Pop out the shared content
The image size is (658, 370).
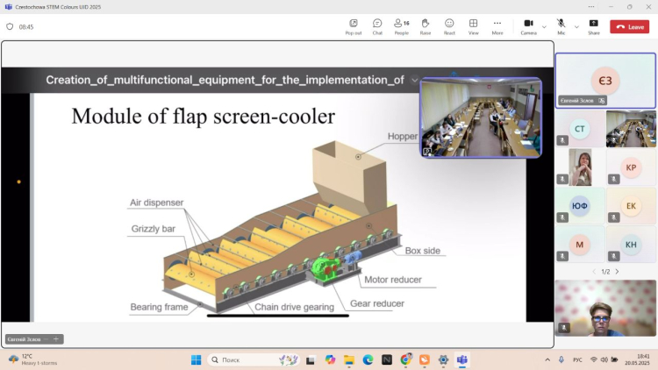353,26
